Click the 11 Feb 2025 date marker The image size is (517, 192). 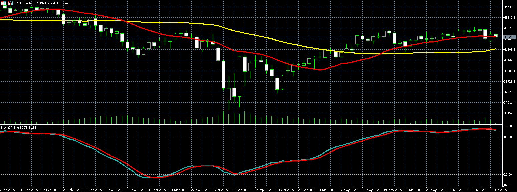[x=29, y=189]
